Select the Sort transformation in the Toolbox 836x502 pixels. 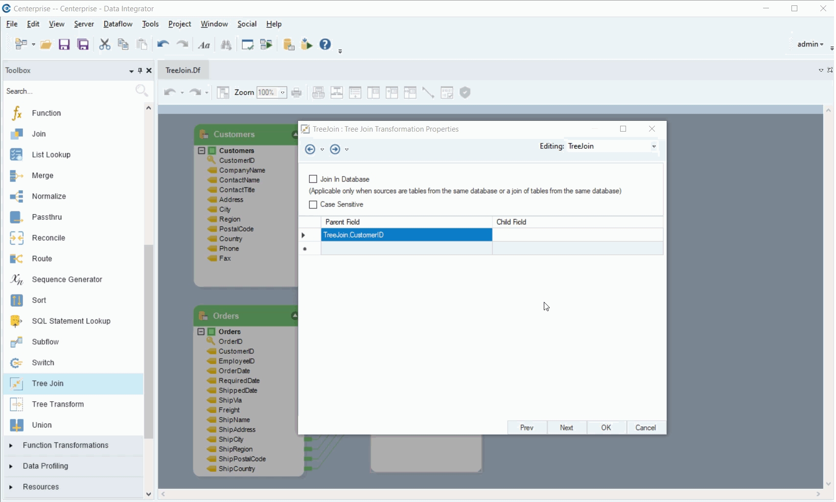[x=39, y=300]
